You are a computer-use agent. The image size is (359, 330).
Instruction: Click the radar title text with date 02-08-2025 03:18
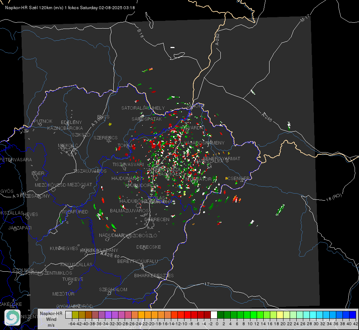(70, 8)
